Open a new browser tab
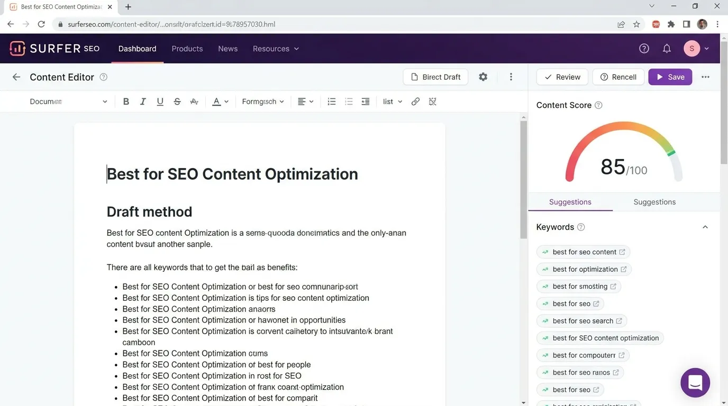728x406 pixels. point(128,7)
